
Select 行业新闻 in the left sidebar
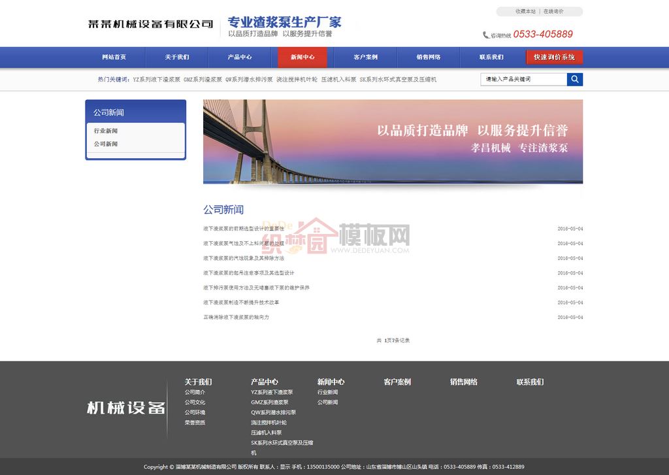(x=106, y=131)
